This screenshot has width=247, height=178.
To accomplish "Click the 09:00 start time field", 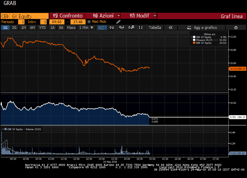I will pos(57,22).
